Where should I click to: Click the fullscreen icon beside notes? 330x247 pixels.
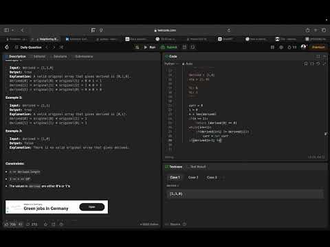click(192, 47)
